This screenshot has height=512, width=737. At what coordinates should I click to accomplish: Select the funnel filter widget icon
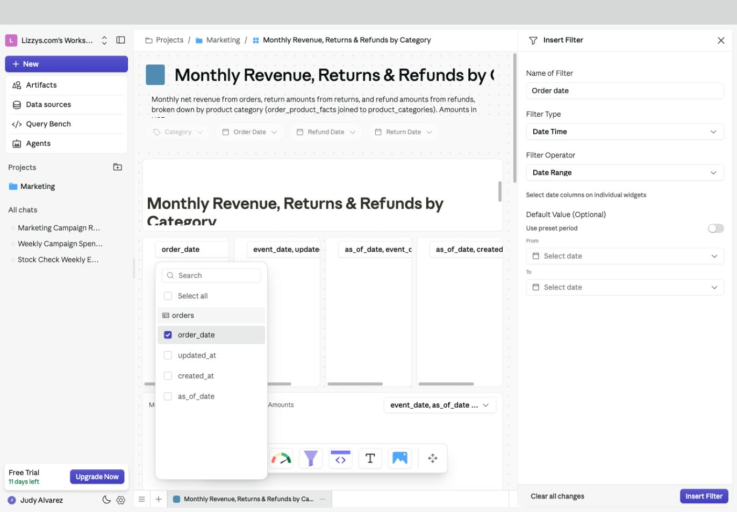pyautogui.click(x=311, y=458)
